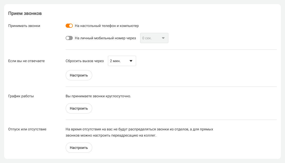Click the "Сбросить вызов через" text
The image size is (285, 163).
click(x=85, y=61)
